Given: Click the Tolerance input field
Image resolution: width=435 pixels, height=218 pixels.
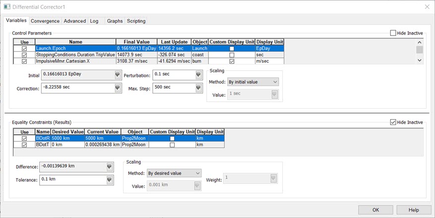Looking at the screenshot, I should pyautogui.click(x=71, y=180).
